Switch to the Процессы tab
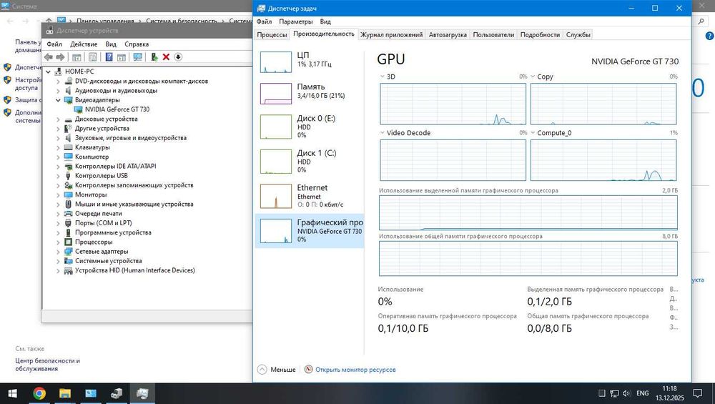The height and width of the screenshot is (404, 715). pos(272,34)
